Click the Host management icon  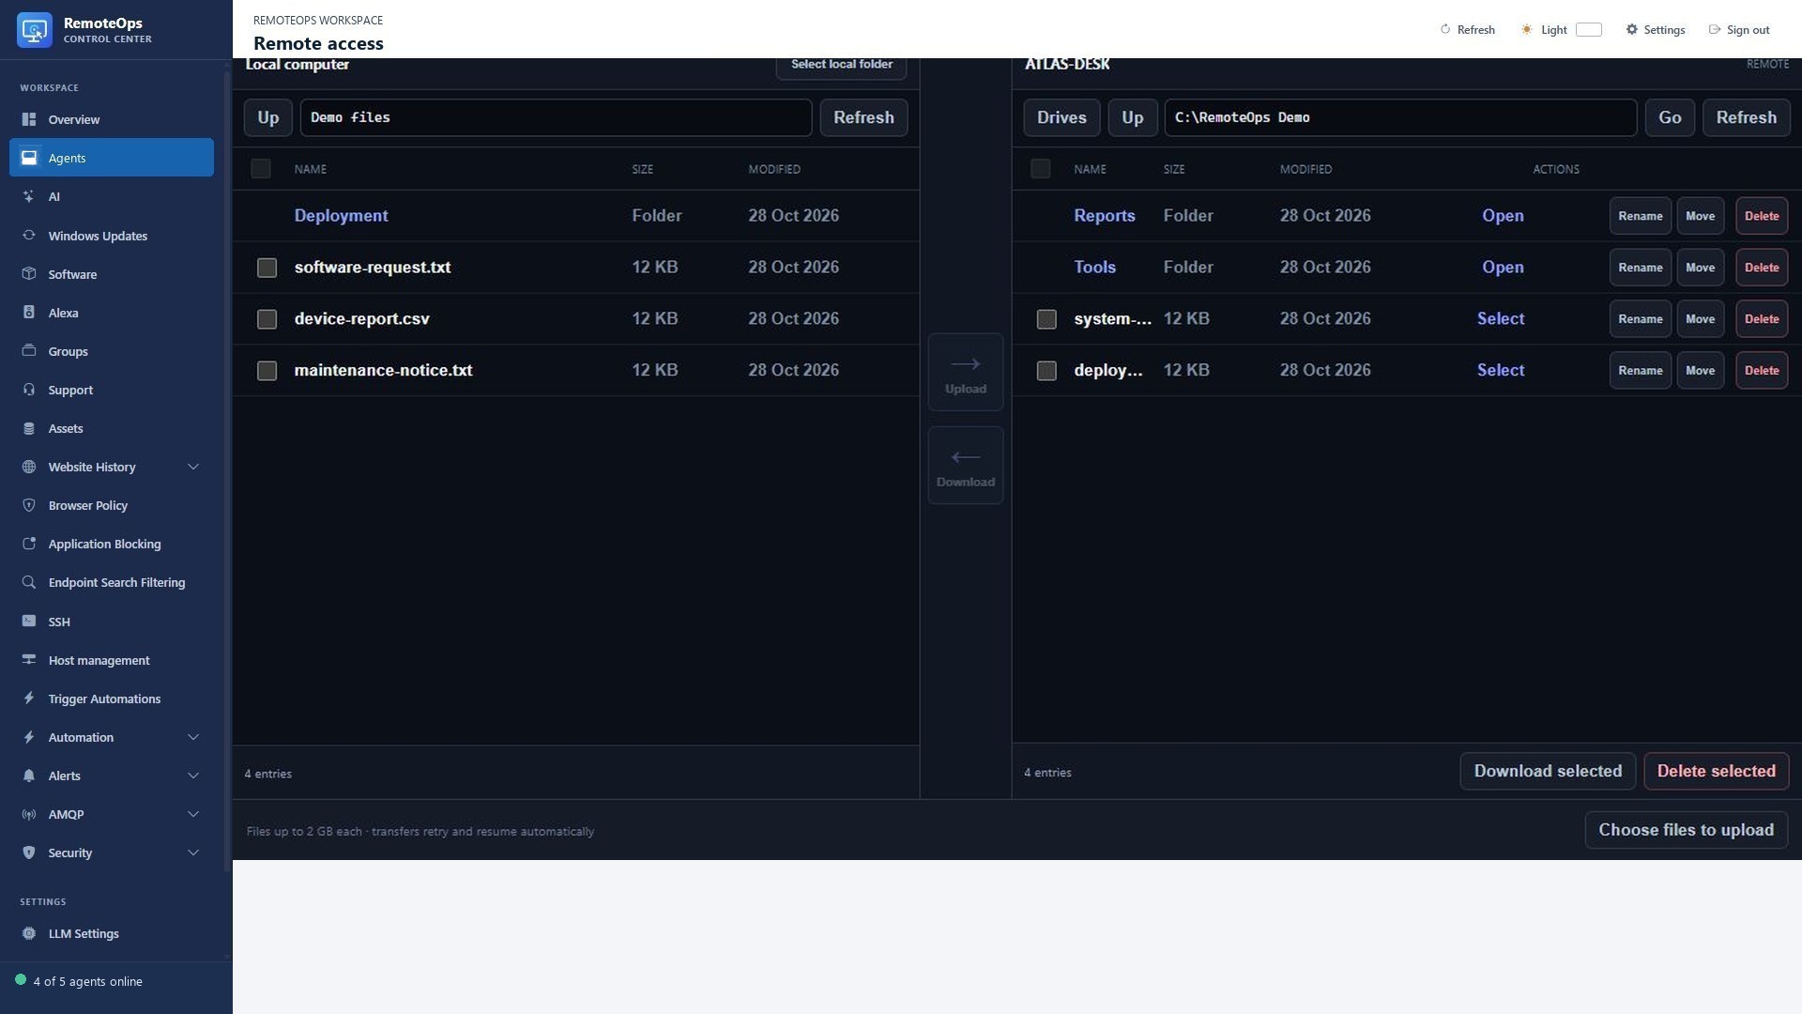tap(29, 660)
